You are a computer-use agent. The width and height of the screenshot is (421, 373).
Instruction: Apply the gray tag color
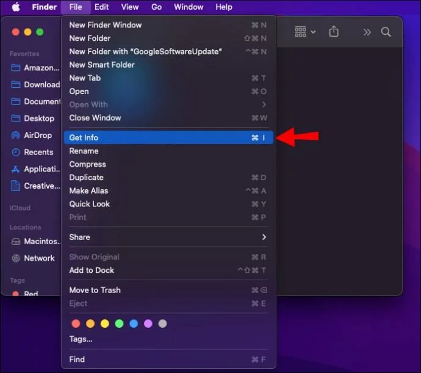tap(162, 324)
